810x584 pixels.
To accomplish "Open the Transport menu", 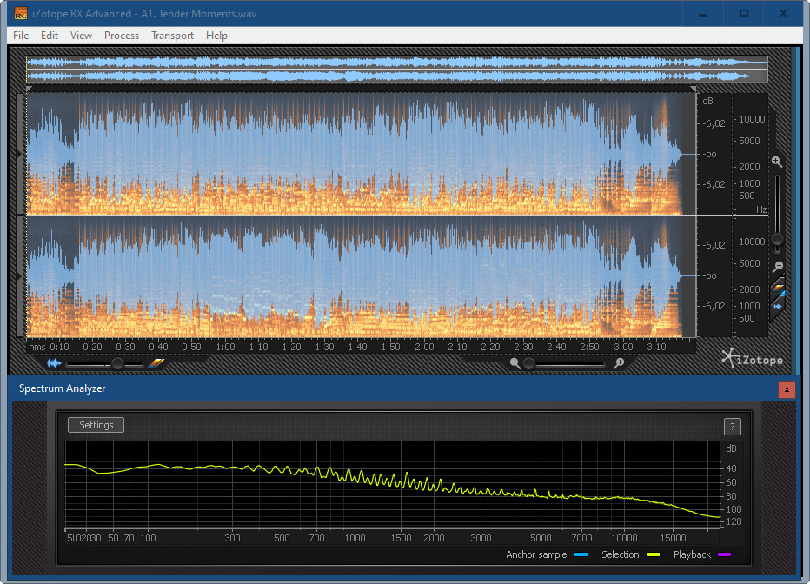I will tap(173, 36).
